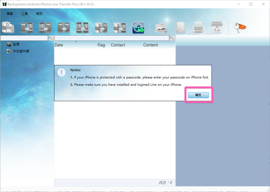Click the iTunes backup import icon
The image size is (270, 192).
(x=138, y=27)
